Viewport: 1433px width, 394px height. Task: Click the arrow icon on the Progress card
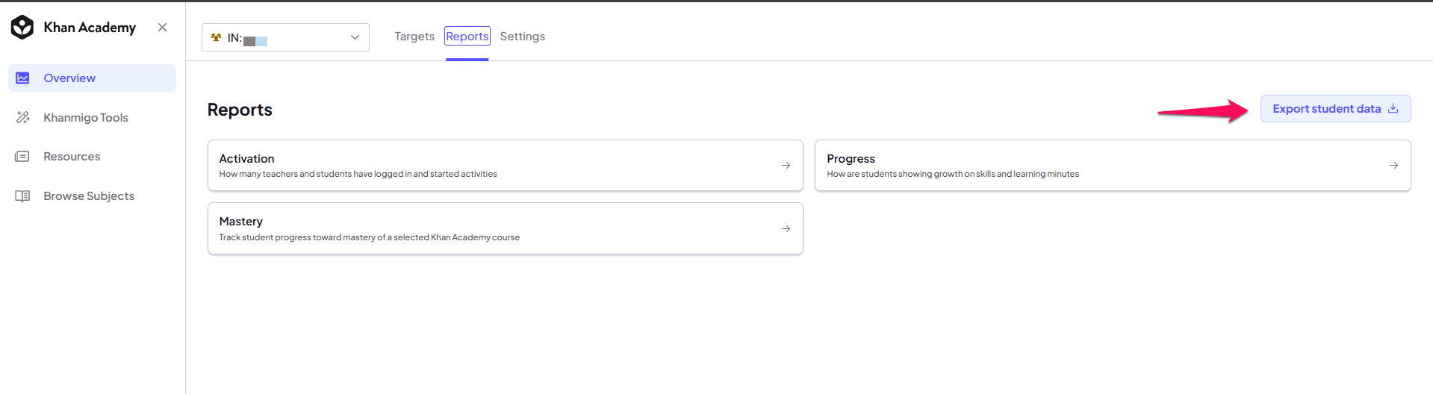[1393, 166]
